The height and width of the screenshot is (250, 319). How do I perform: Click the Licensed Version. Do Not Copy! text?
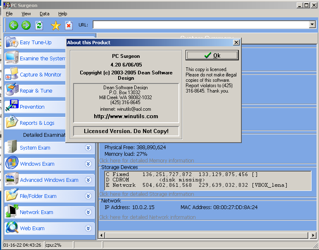tap(126, 131)
